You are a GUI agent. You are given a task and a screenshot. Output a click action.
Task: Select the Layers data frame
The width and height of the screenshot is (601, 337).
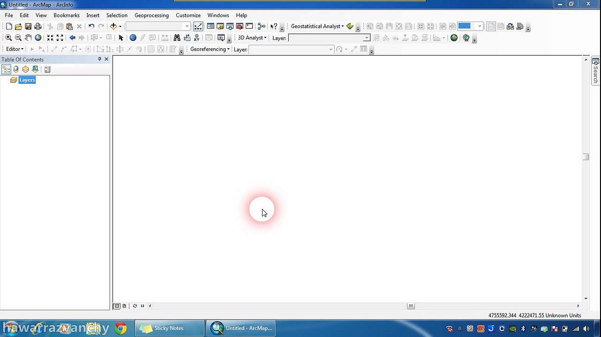[27, 80]
